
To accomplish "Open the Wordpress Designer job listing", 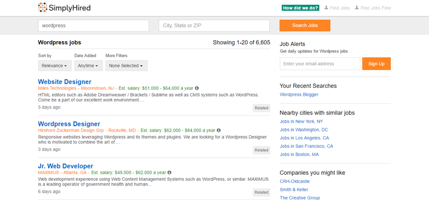I will pyautogui.click(x=69, y=124).
